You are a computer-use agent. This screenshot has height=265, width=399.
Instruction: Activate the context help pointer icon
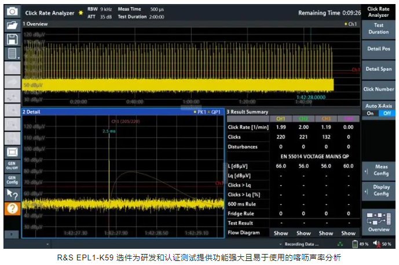click(12, 194)
